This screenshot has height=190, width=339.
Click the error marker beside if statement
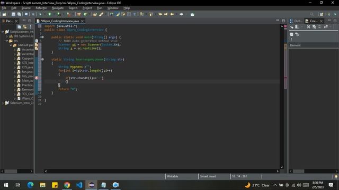37,78
